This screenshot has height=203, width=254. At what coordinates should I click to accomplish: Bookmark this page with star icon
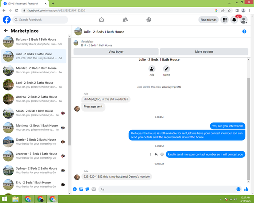pos(229,11)
